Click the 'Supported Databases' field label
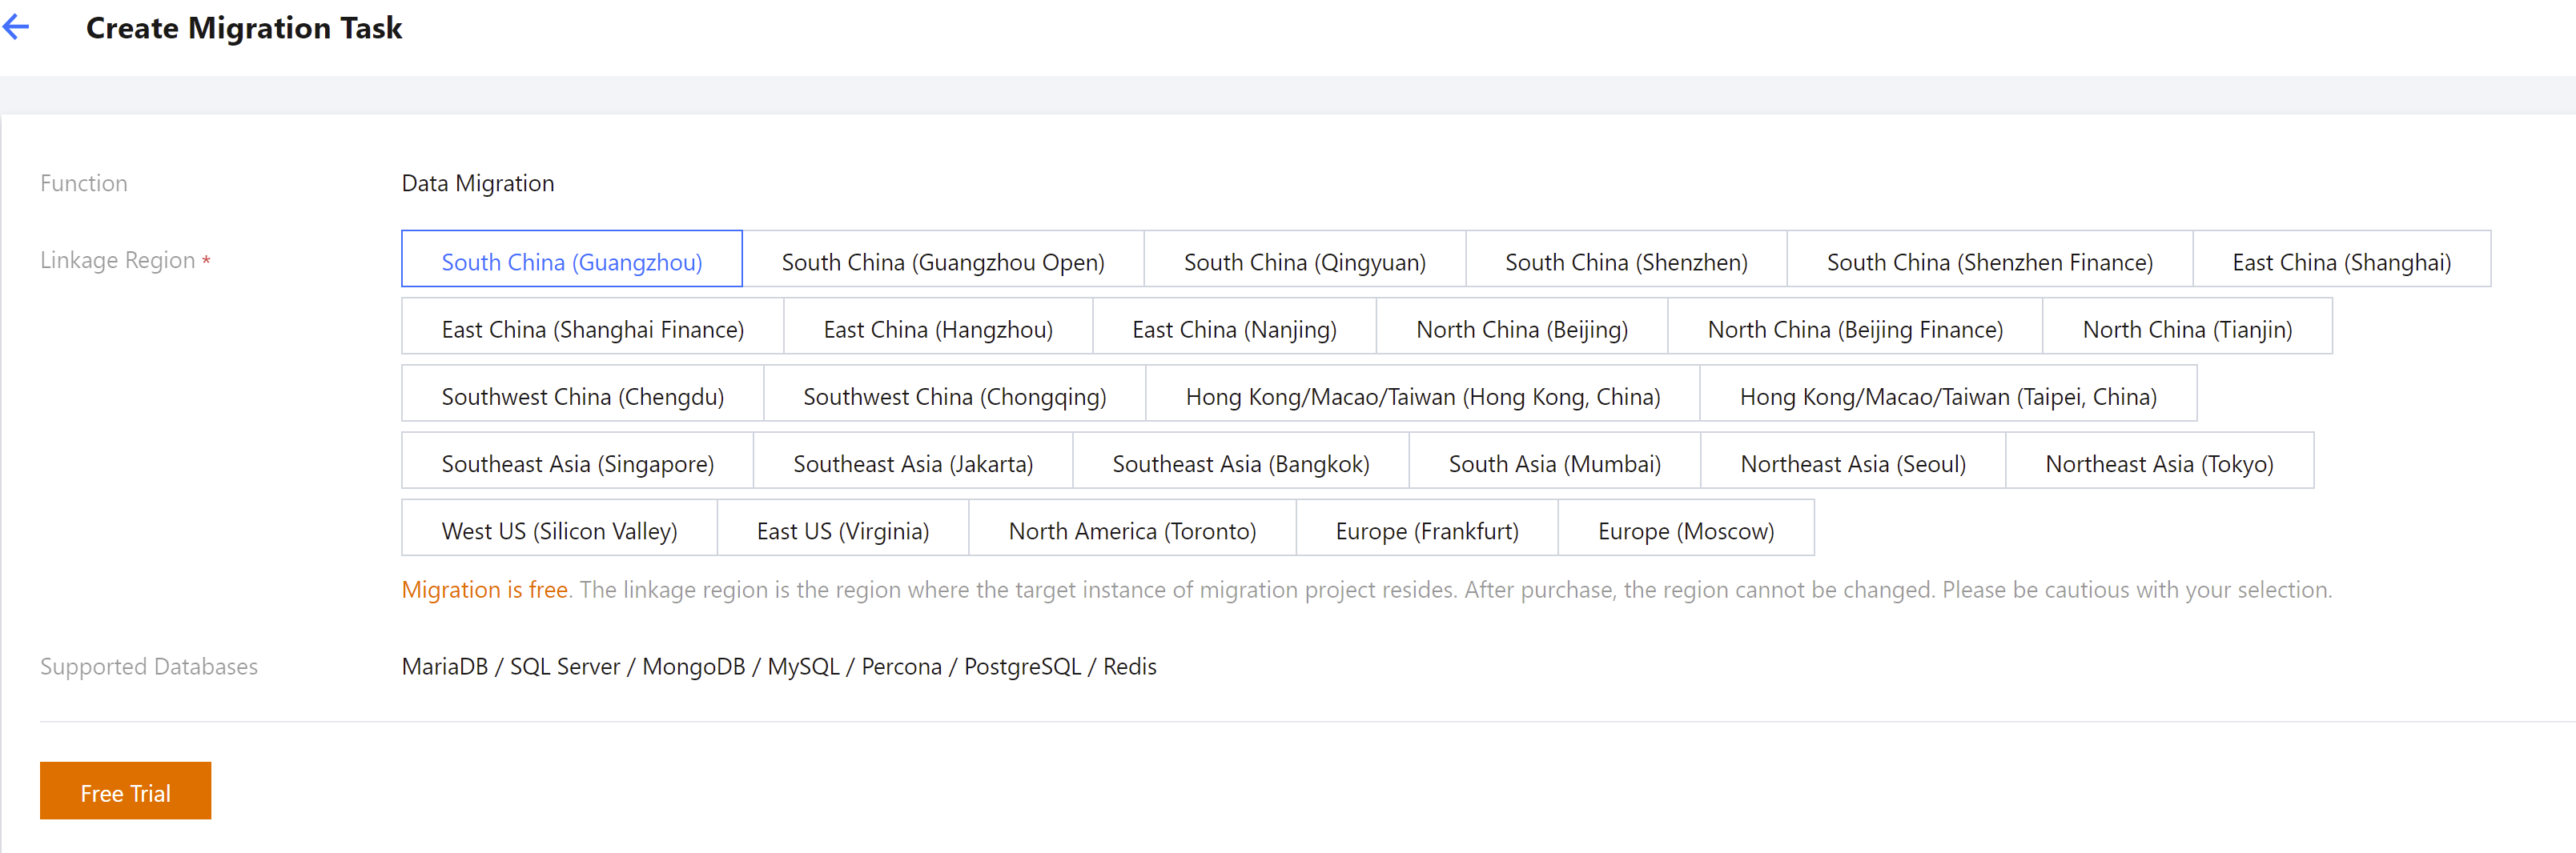This screenshot has height=853, width=2576. click(x=149, y=667)
